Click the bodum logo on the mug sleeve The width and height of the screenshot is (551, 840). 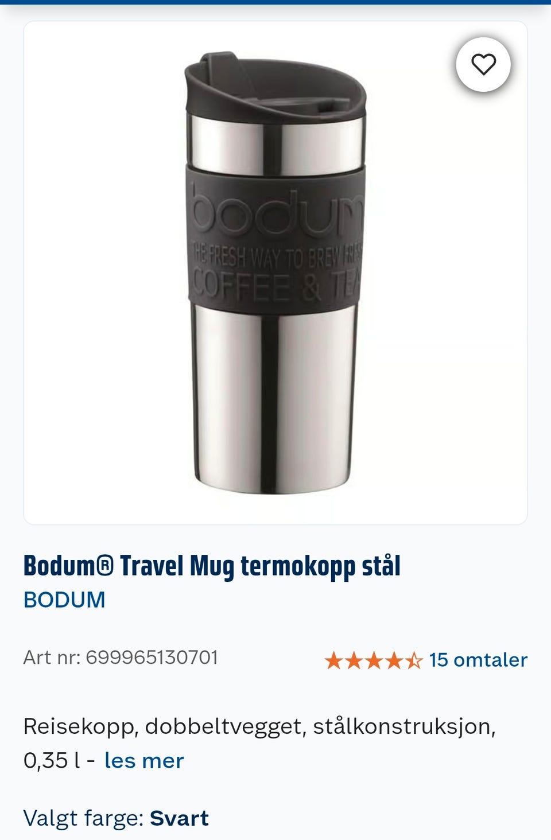click(277, 213)
